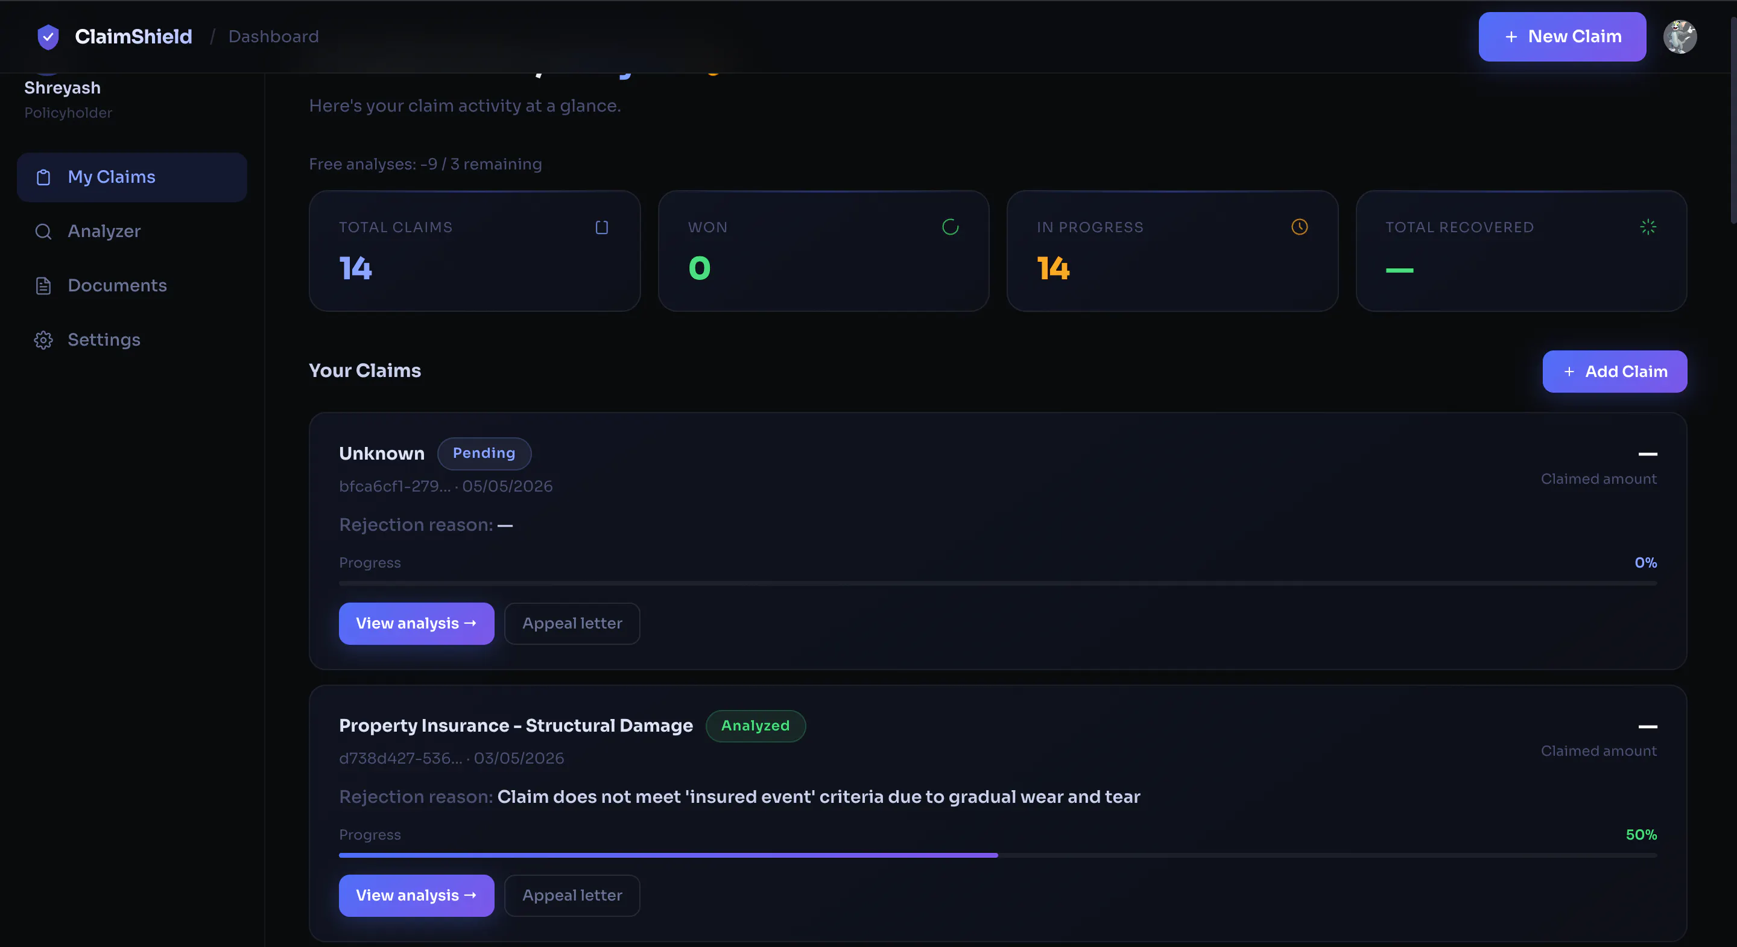Click the "50%" progress value
Viewport: 1737px width, 947px height.
(x=1641, y=835)
